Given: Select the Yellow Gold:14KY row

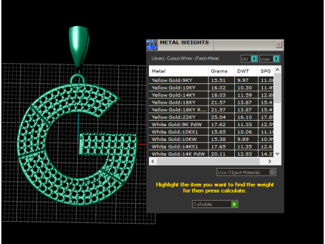Looking at the screenshot, I should coord(211,95).
